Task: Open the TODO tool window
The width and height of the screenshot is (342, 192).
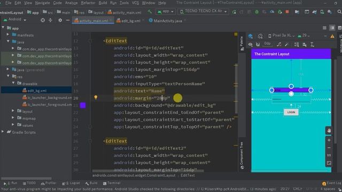Action: pyautogui.click(x=29, y=183)
